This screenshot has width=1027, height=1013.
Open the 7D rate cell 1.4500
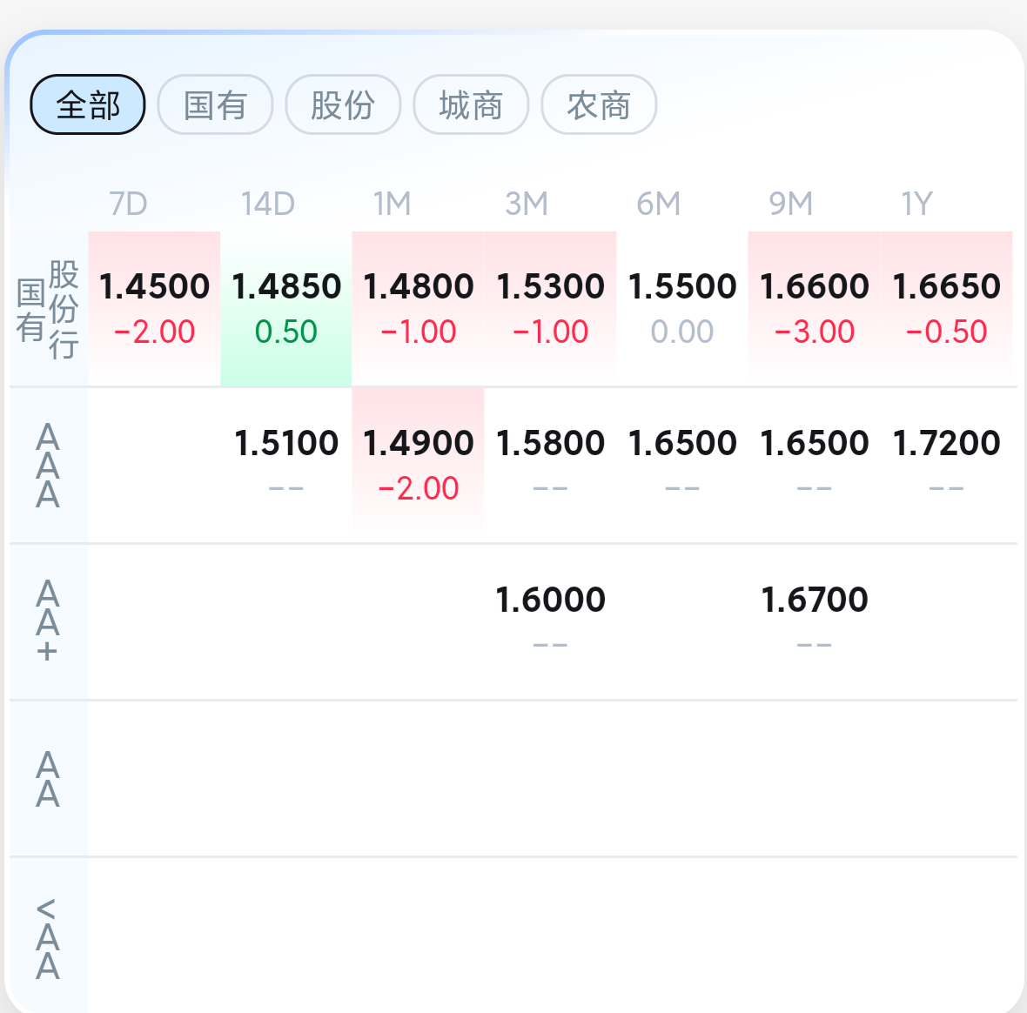(x=154, y=308)
